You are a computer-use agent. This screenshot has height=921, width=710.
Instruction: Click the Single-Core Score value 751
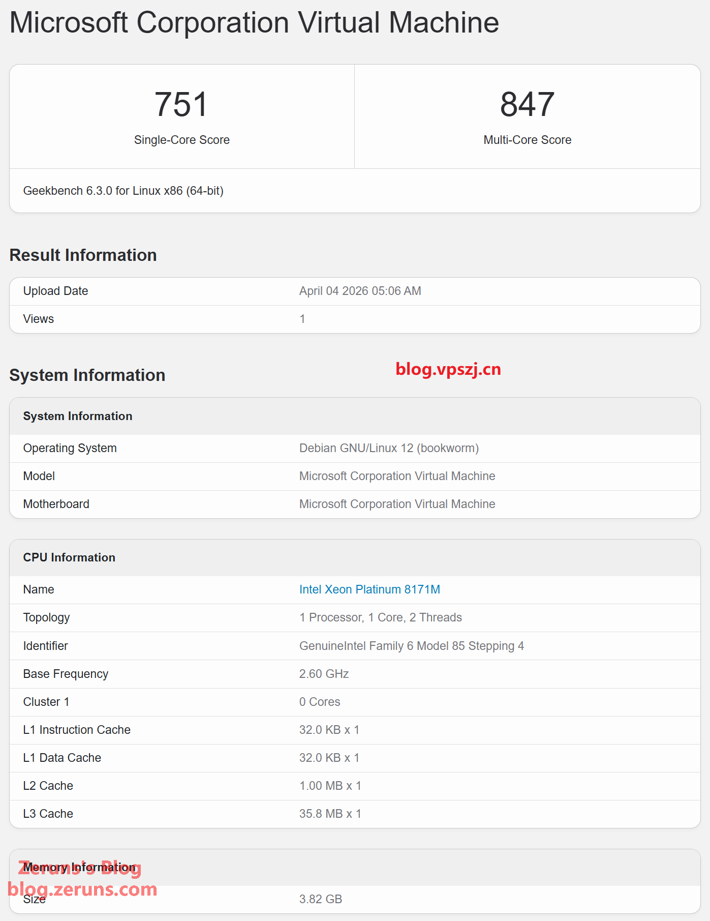181,105
